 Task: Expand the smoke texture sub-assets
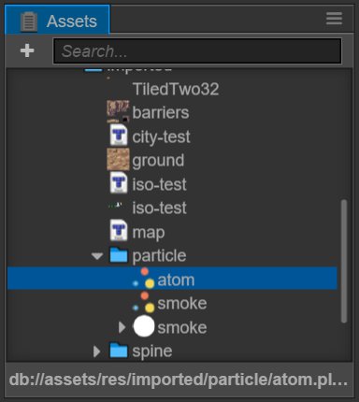click(122, 327)
